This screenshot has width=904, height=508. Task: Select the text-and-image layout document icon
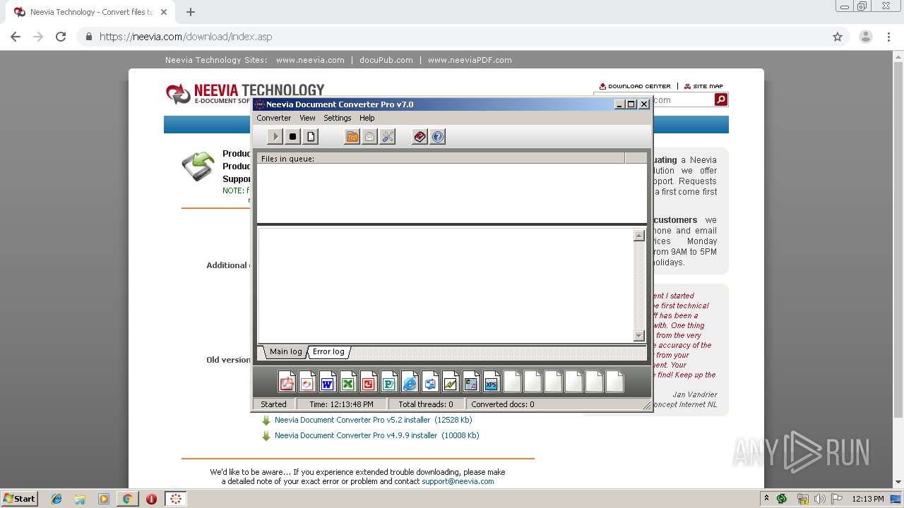click(471, 382)
